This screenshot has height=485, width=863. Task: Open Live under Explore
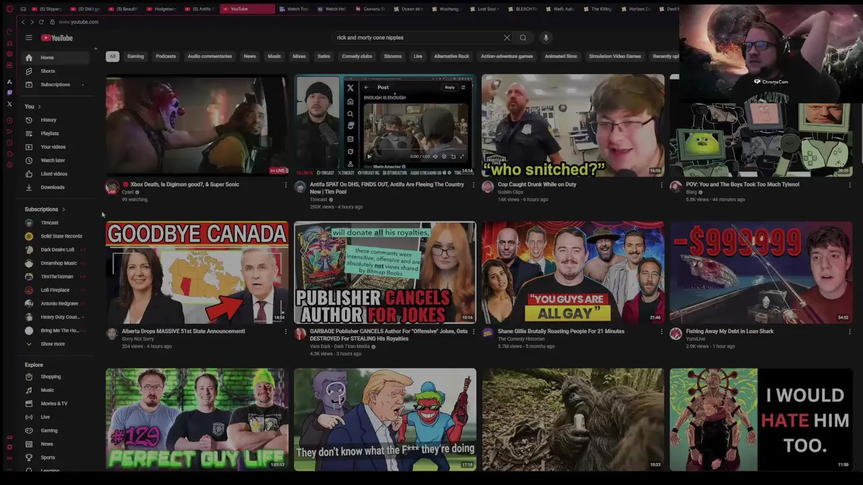pyautogui.click(x=55, y=417)
